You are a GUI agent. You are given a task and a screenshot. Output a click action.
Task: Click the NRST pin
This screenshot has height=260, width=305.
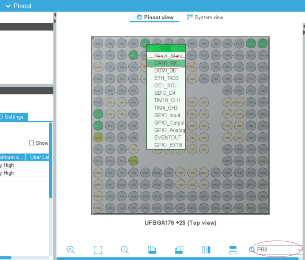coord(98,137)
